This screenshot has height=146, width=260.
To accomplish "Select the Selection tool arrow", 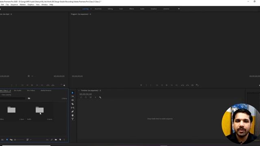I will coord(73,93).
